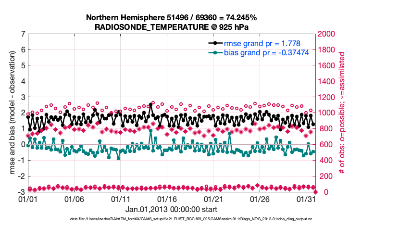This screenshot has height=226, width=399.
Task: Select the left axis label 'rmse and bias'
Action: pos(12,113)
